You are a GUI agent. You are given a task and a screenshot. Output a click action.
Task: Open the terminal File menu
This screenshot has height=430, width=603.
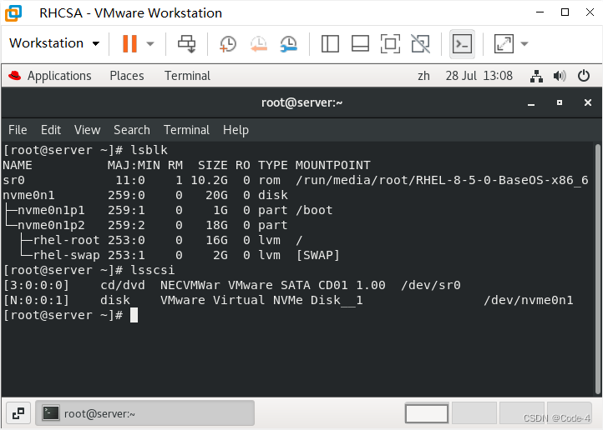click(18, 130)
